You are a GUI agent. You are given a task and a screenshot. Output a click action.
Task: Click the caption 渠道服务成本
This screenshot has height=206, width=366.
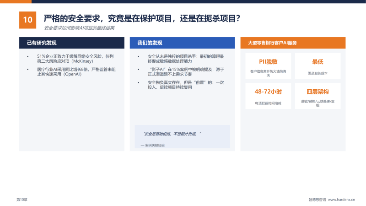tap(318, 73)
